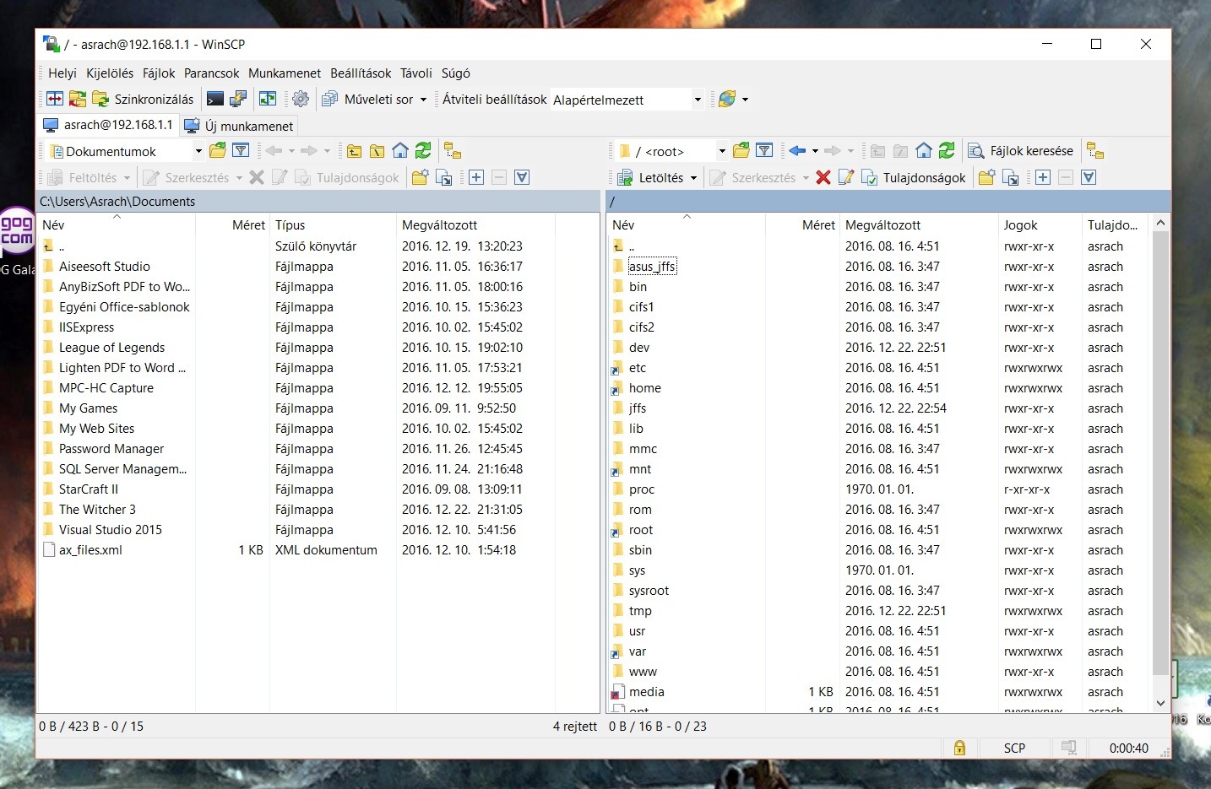Refresh the local panel
This screenshot has height=789, width=1211.
tap(423, 151)
